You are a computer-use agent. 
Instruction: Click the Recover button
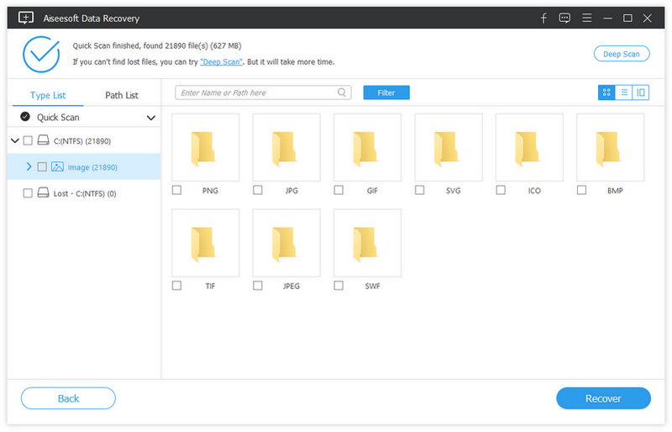click(603, 398)
